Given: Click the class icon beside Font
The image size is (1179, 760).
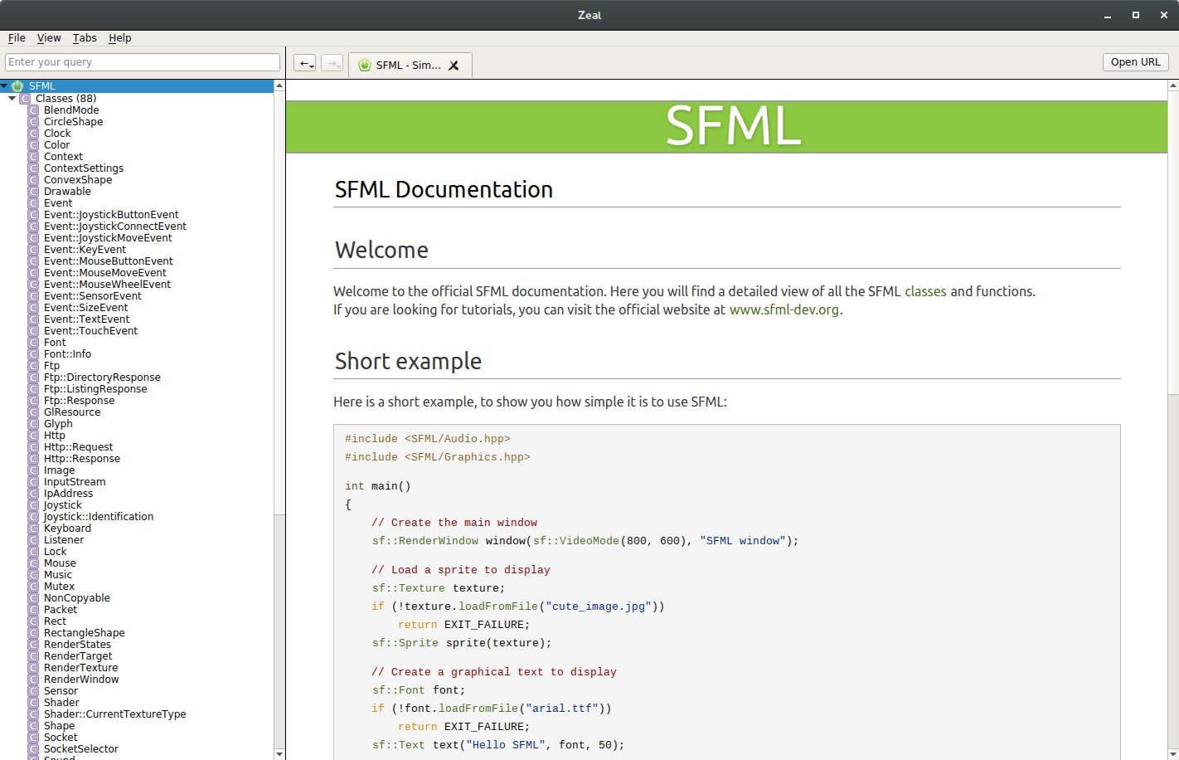Looking at the screenshot, I should click(x=33, y=343).
